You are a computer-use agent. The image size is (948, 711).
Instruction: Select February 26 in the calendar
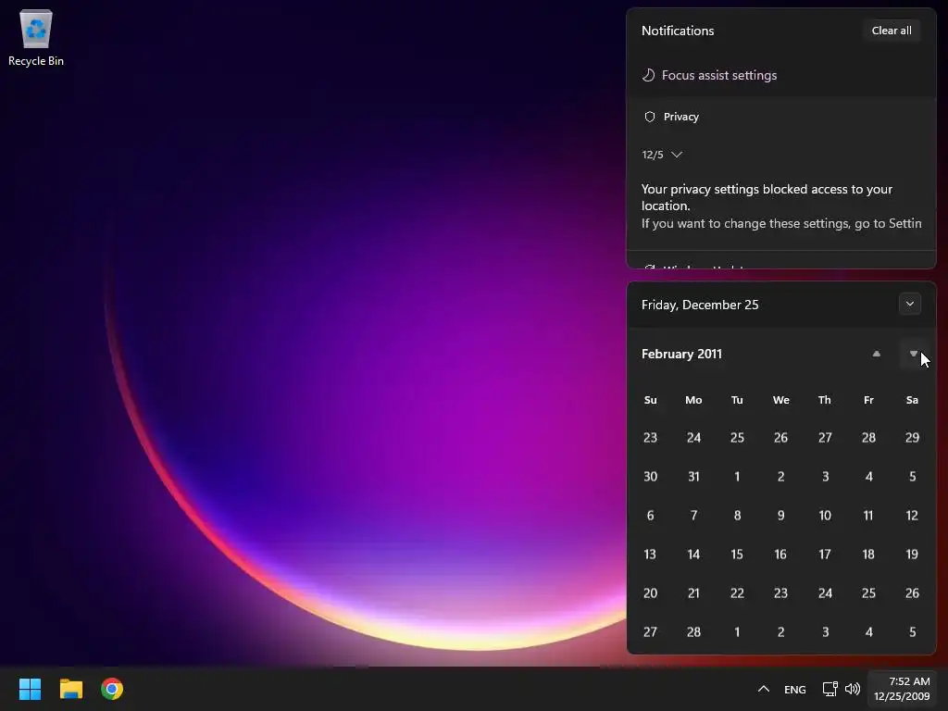click(x=912, y=593)
